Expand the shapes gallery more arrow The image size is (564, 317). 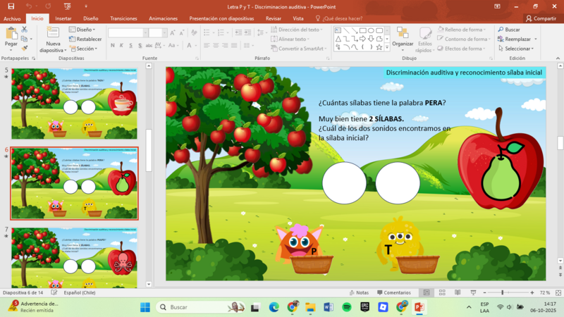tap(387, 47)
